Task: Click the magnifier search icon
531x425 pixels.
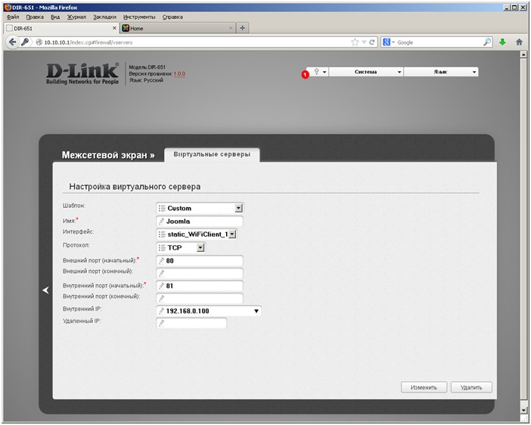Action: pyautogui.click(x=487, y=42)
